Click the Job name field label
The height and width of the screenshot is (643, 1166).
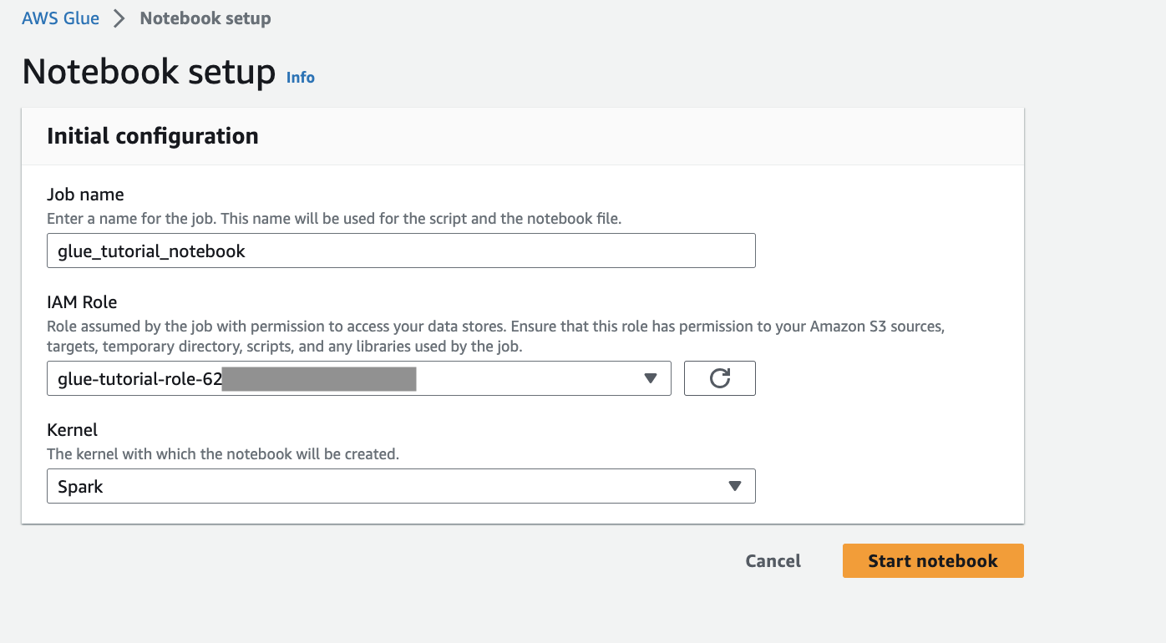tap(85, 195)
